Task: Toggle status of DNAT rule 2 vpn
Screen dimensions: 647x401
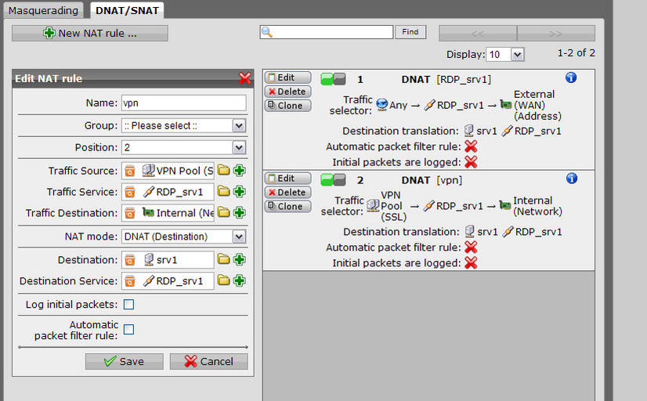Action: coord(333,180)
